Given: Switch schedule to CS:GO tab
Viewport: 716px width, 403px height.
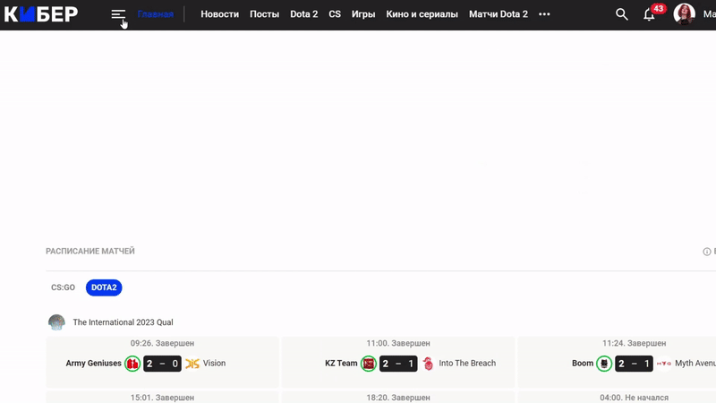Looking at the screenshot, I should pyautogui.click(x=63, y=287).
